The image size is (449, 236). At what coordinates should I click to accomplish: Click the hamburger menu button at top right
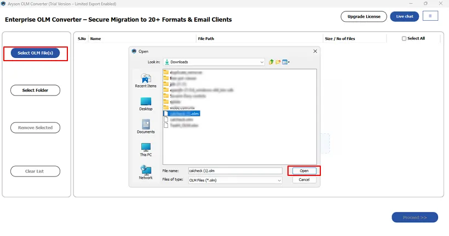coord(430,16)
